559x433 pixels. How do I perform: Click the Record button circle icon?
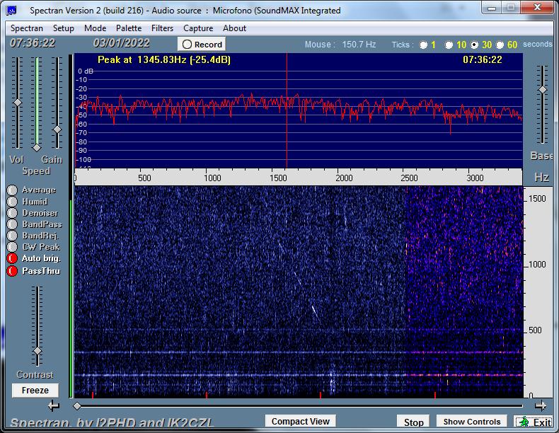tap(188, 45)
